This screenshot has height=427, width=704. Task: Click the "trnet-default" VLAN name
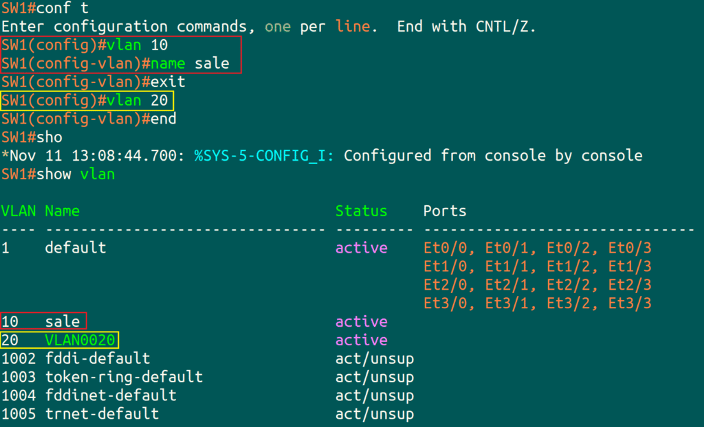(x=102, y=414)
